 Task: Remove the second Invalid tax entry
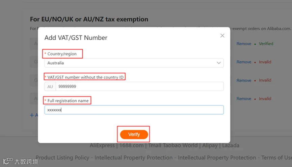[244, 80]
